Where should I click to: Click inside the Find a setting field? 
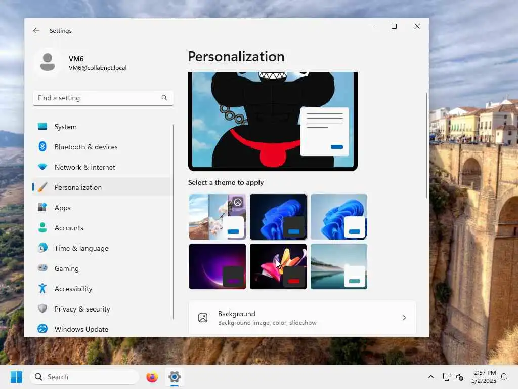point(103,98)
